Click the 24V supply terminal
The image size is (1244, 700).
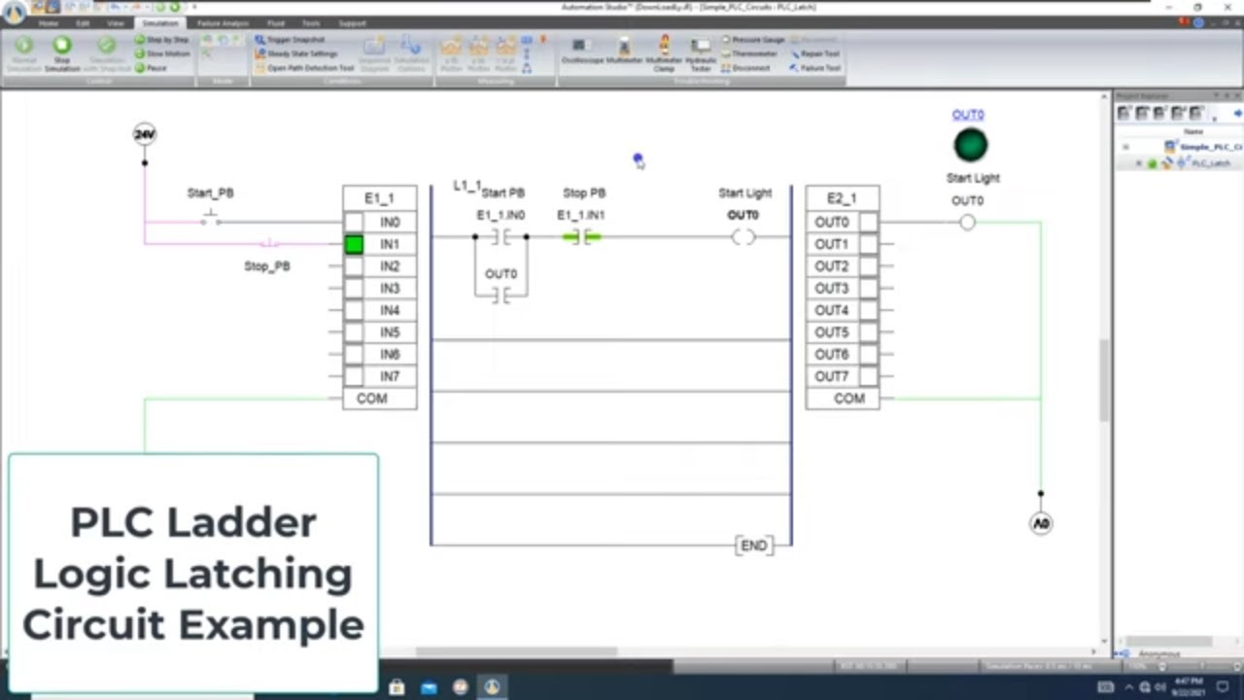tap(145, 134)
